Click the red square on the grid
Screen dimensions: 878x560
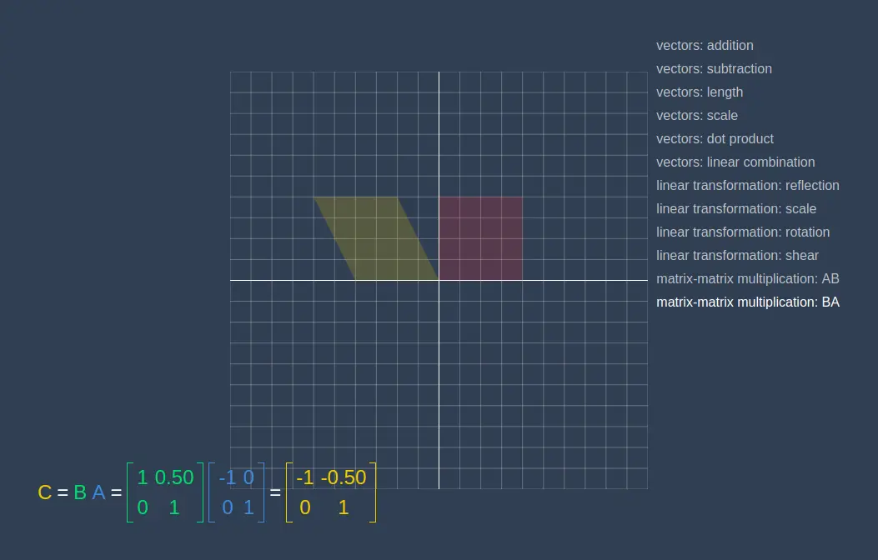click(480, 239)
